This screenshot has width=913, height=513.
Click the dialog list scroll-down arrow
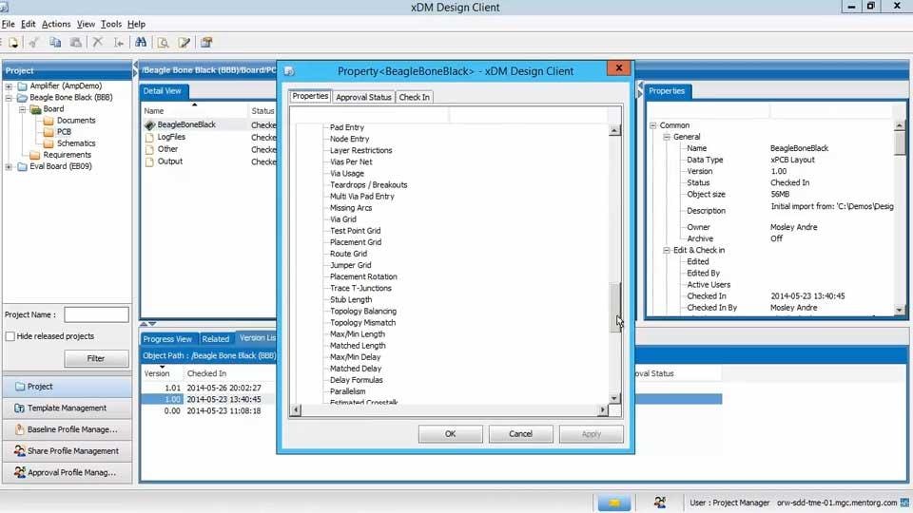tap(615, 398)
